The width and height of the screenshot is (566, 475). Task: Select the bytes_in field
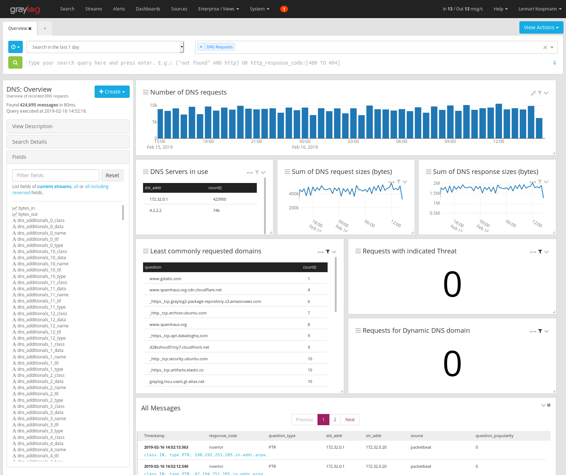click(x=26, y=208)
